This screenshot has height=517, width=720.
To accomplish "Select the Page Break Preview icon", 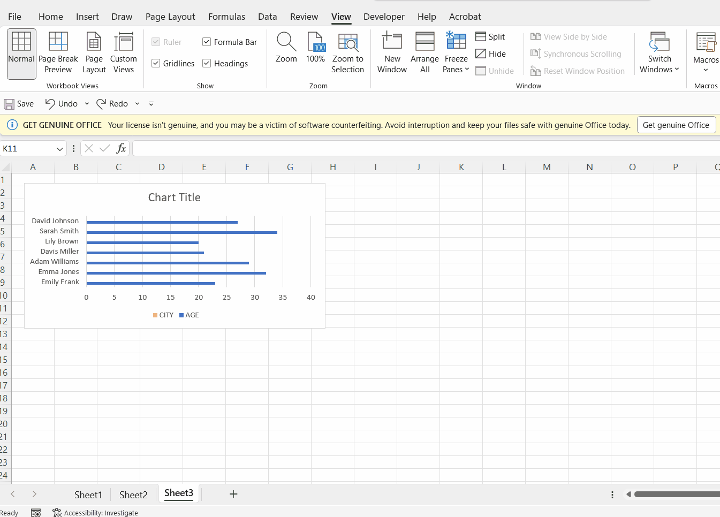I will tap(58, 41).
